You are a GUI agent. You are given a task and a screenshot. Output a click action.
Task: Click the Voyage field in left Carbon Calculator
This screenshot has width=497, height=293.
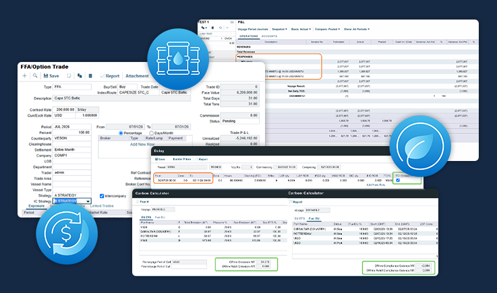point(163,209)
